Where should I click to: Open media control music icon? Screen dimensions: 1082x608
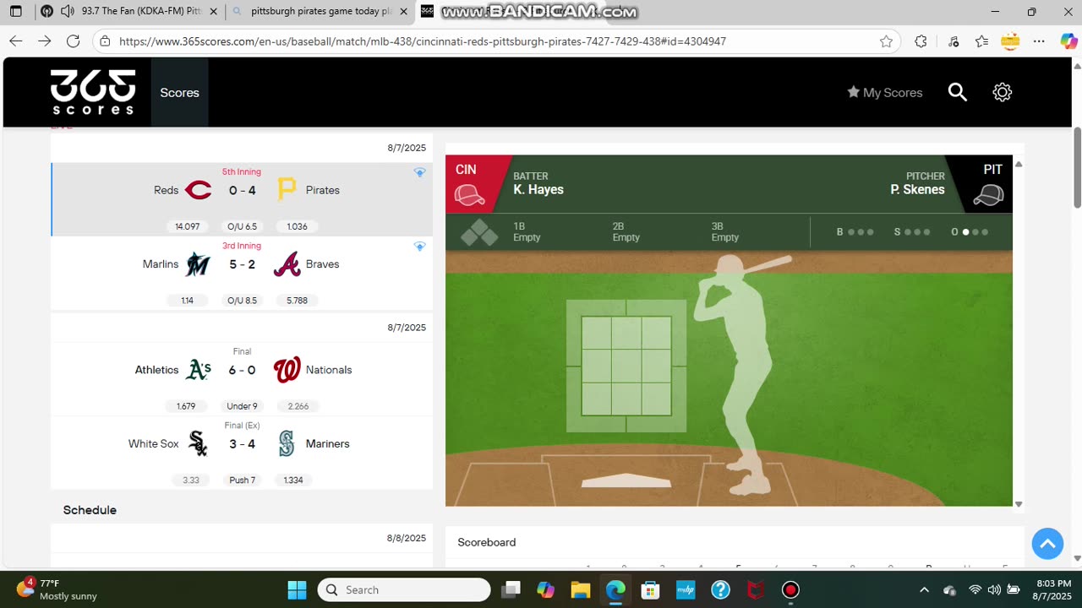tap(954, 41)
